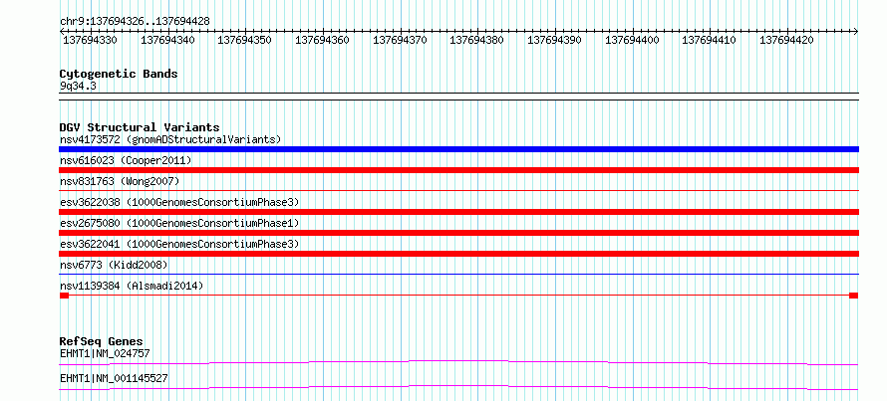Click the magenta EHMT1|NM_001145527 transcript line
The width and height of the screenshot is (887, 401).
(458, 387)
